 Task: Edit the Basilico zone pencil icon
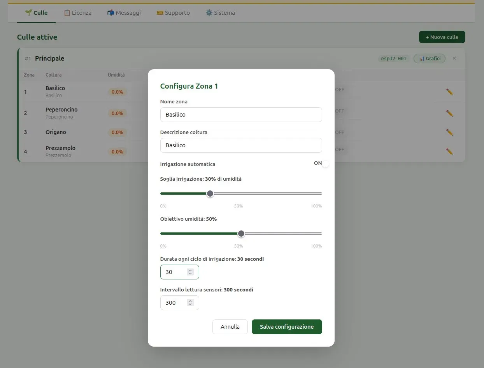(450, 92)
